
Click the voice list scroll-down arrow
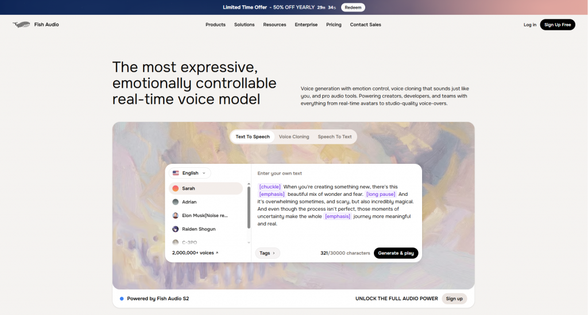coord(249,243)
